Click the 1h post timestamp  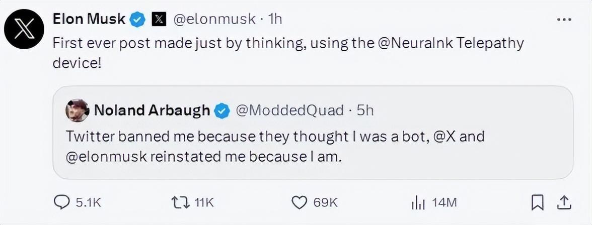[x=275, y=20]
